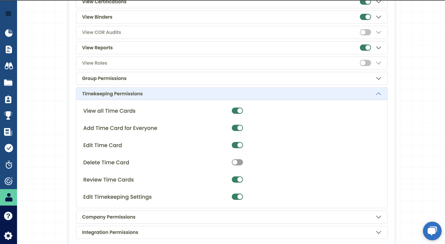Image resolution: width=445 pixels, height=244 pixels.
Task: Disable View all Time Cards
Action: click(x=237, y=111)
